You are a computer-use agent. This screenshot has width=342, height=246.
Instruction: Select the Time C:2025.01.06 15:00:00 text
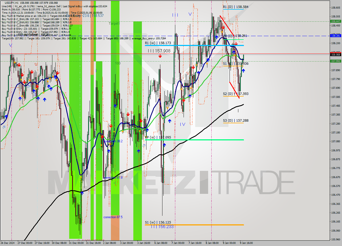(87, 13)
